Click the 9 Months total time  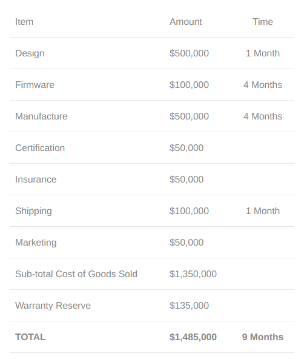coord(263,337)
